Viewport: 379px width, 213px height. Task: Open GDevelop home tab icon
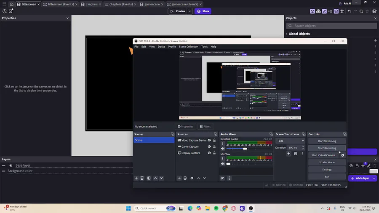[x=12, y=4]
